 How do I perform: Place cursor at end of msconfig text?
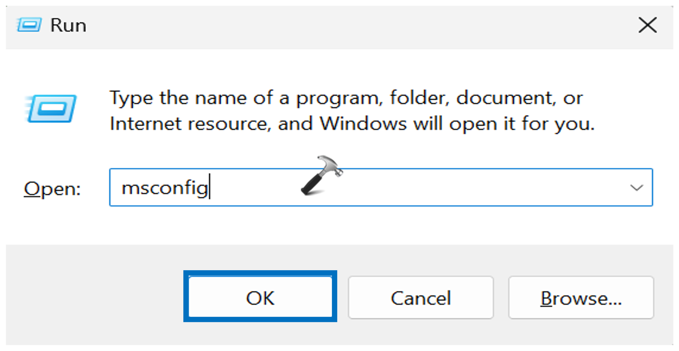(209, 188)
